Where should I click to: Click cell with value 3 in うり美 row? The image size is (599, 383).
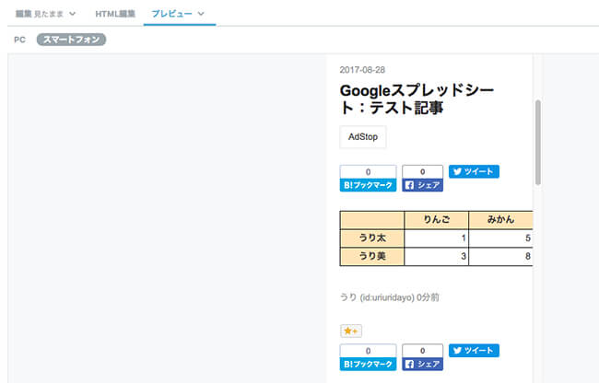click(436, 256)
